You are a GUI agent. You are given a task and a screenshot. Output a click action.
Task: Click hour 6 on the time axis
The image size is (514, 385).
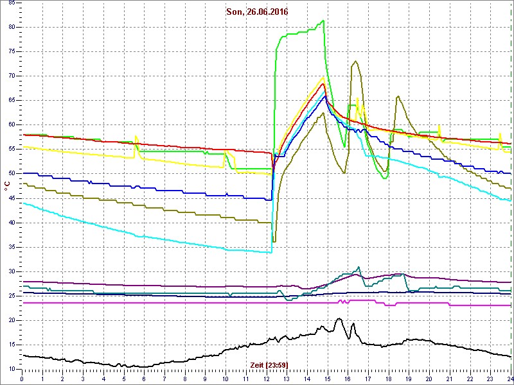(x=144, y=379)
